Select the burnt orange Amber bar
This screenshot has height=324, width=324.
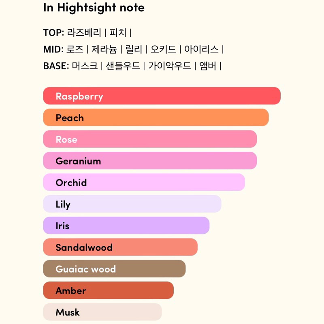point(108,290)
